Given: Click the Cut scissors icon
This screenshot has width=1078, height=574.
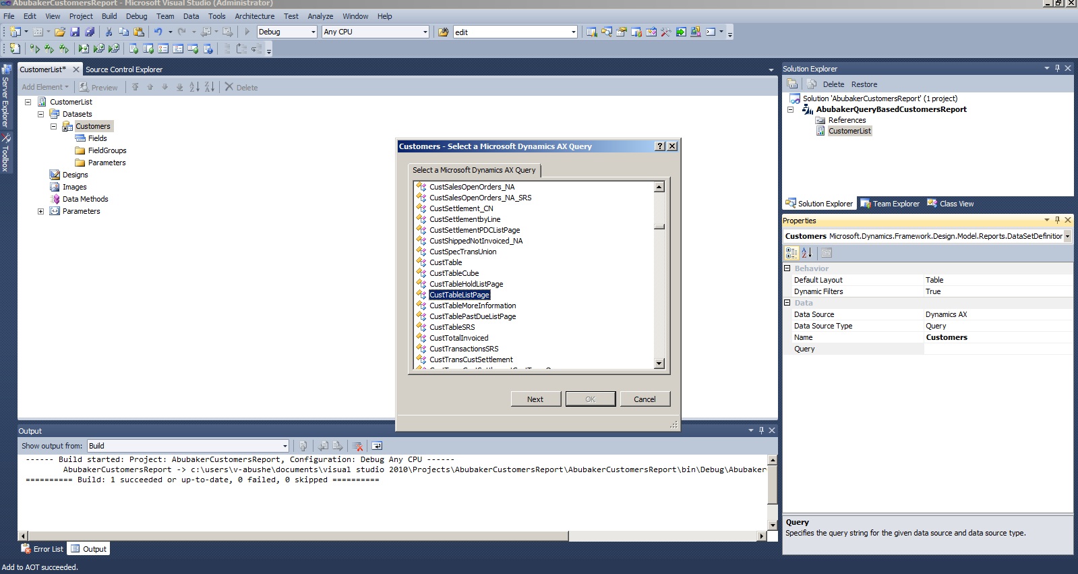Looking at the screenshot, I should [109, 32].
